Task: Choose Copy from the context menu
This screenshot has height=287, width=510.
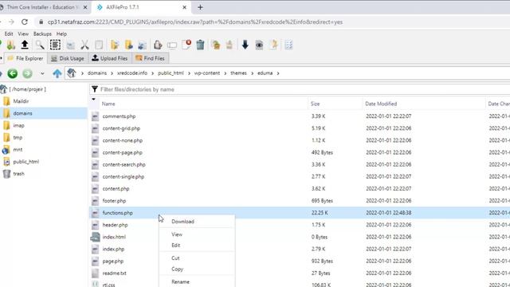Action: [x=177, y=269]
